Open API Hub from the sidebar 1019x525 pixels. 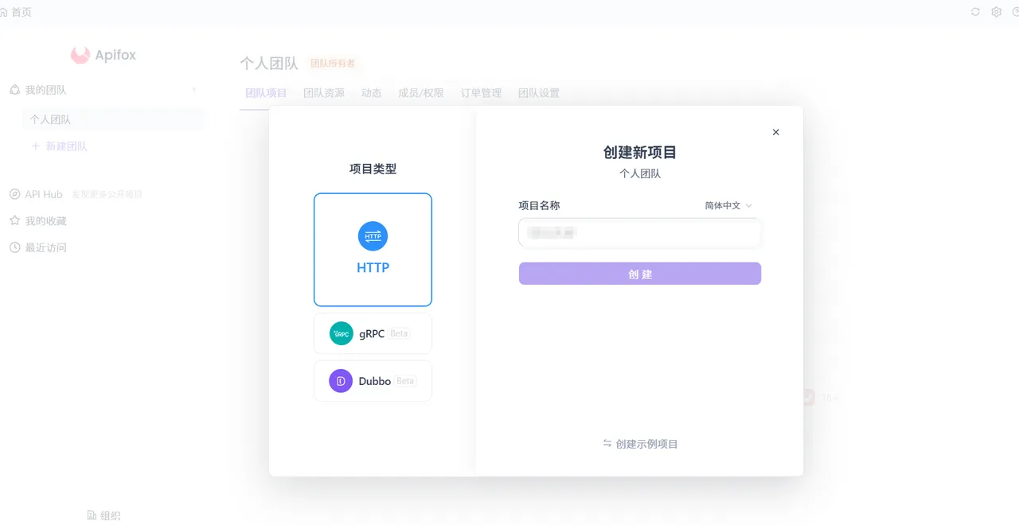[x=43, y=194]
